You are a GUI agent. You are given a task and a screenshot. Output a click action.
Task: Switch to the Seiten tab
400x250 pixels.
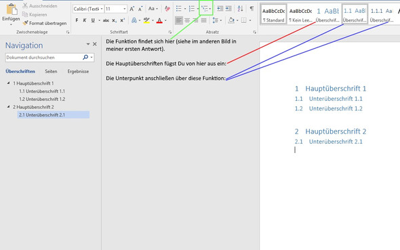[51, 71]
